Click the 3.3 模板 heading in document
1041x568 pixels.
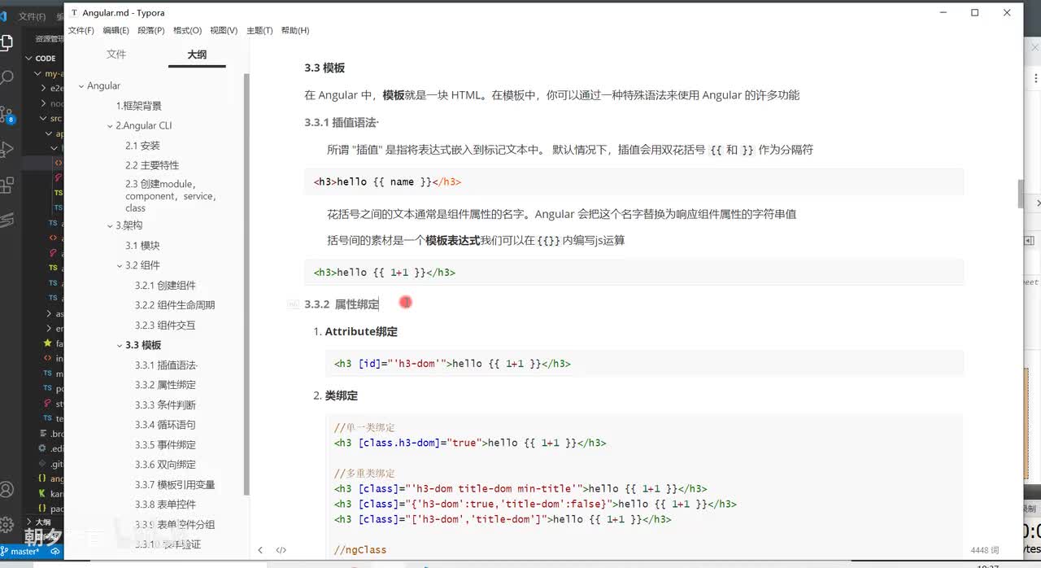(x=324, y=68)
